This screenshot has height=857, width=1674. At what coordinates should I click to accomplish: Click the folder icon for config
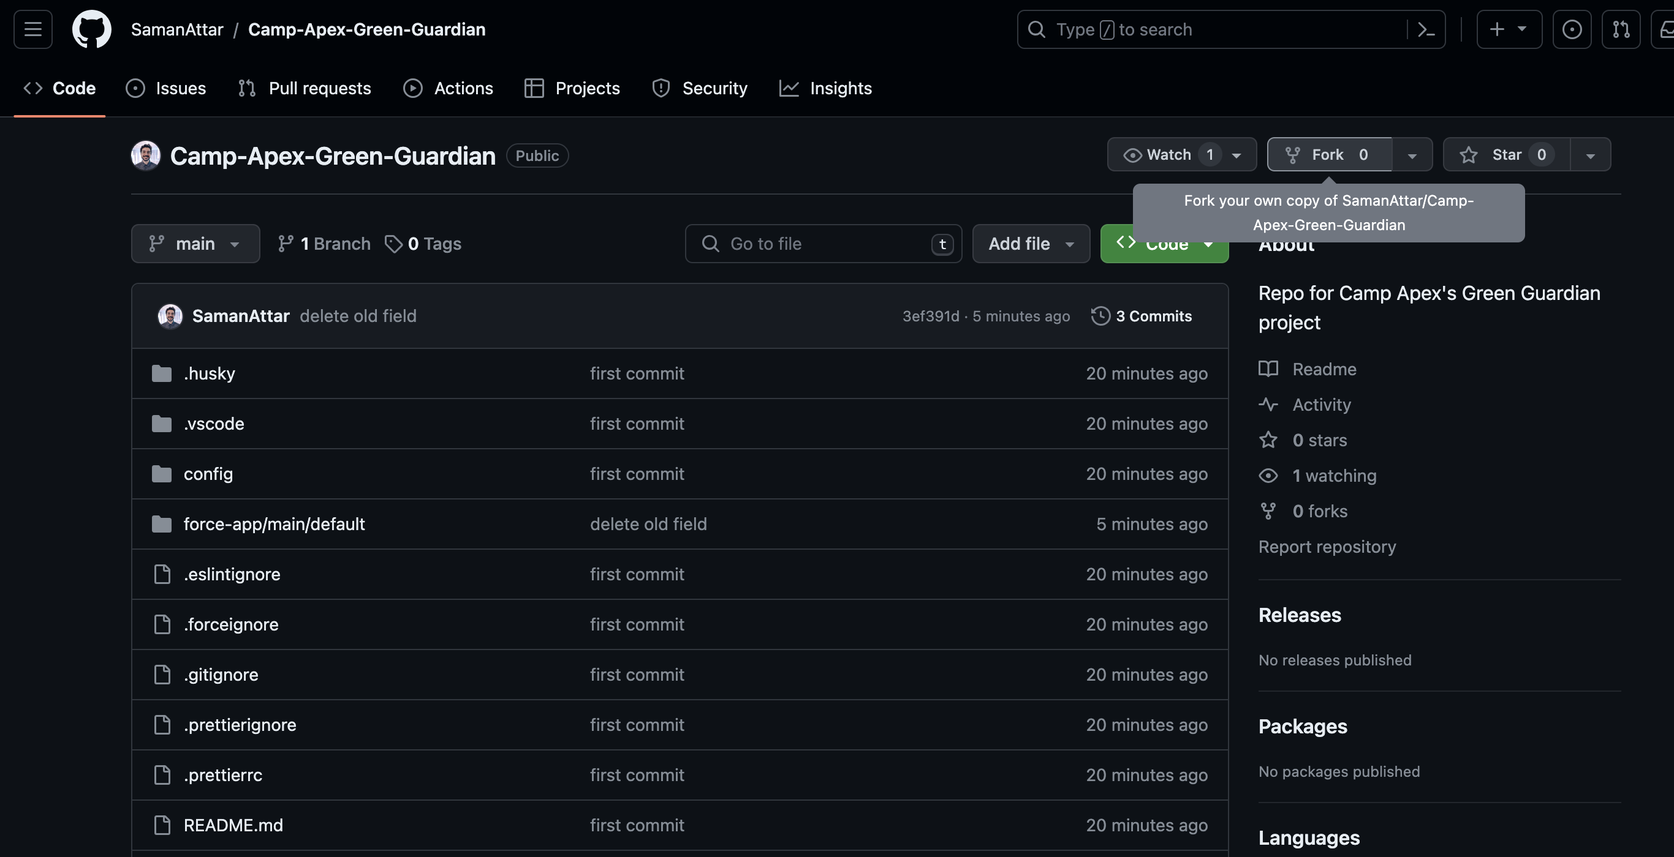click(162, 474)
